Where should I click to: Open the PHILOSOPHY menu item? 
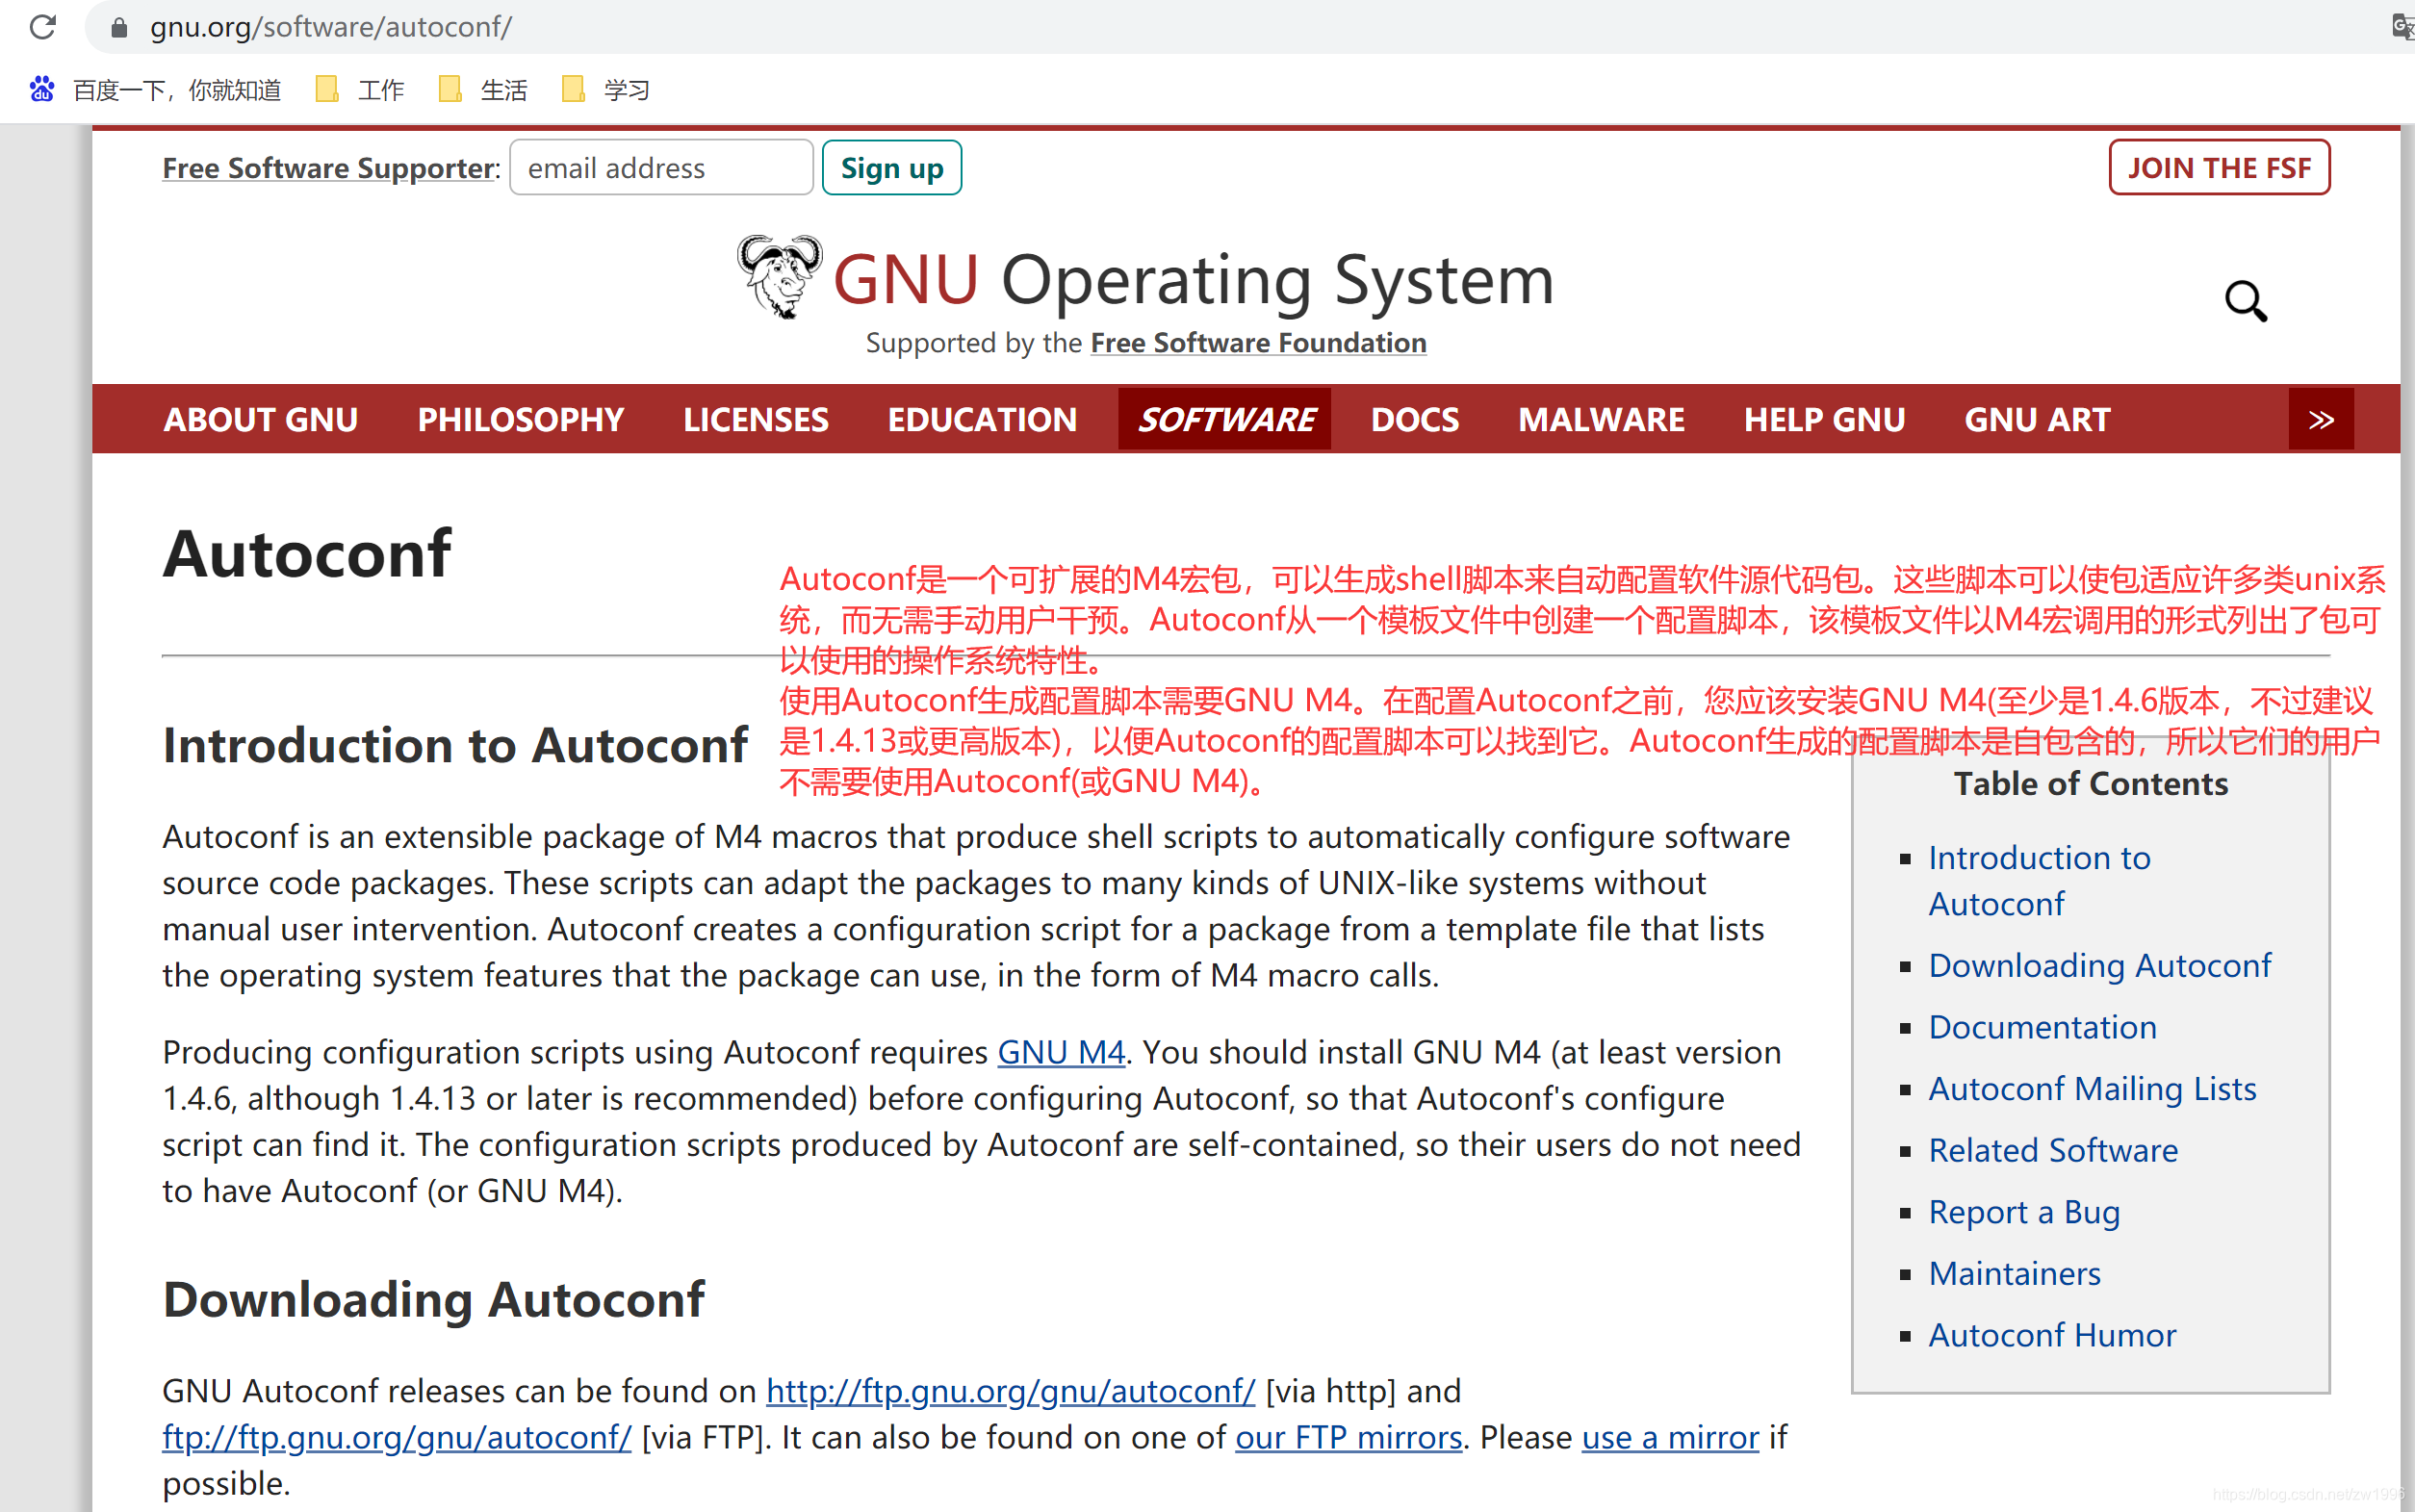520,419
